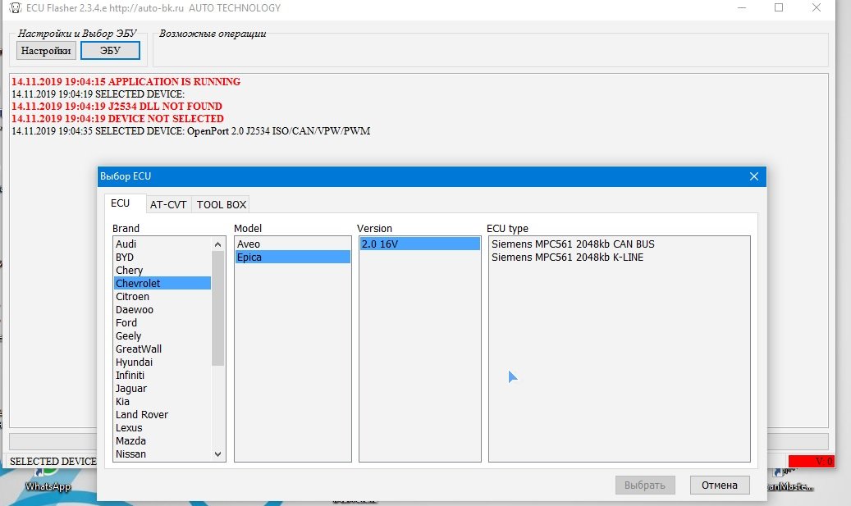Open the TOOL BOX tab
This screenshot has height=506, width=851.
click(x=222, y=204)
